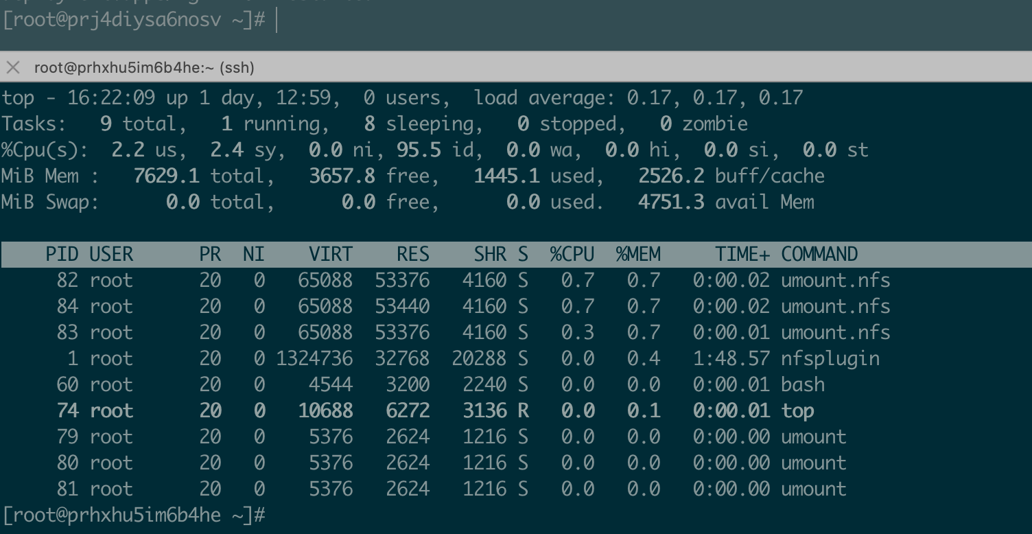The width and height of the screenshot is (1032, 534).
Task: Click the COMMAND column header
Action: click(819, 254)
